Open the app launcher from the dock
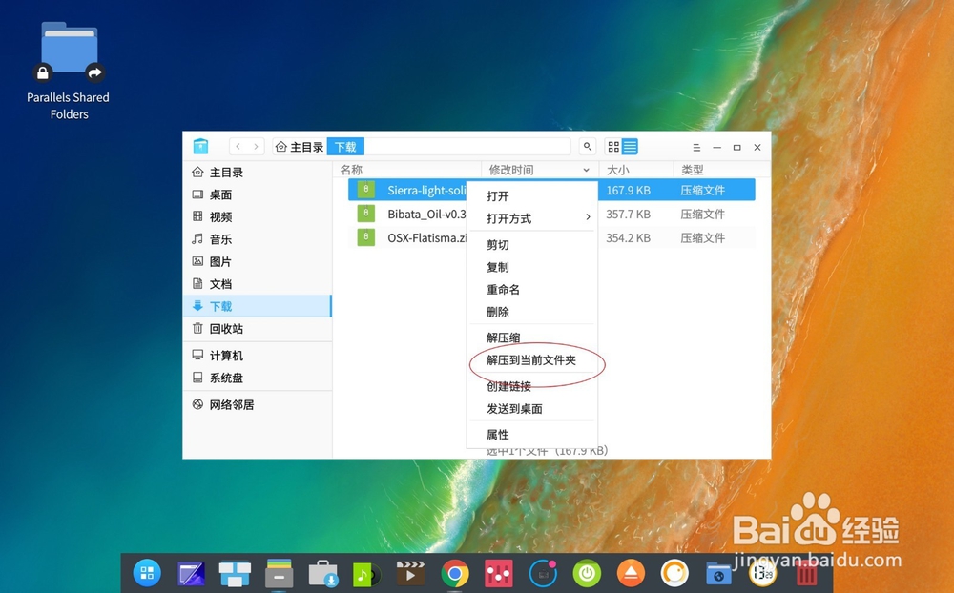Screen dimensions: 954x593 click(x=146, y=573)
